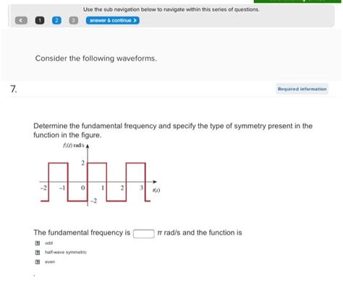This screenshot has height=284, width=343.
Task: Select the 'even' answer label
Action: click(50, 262)
